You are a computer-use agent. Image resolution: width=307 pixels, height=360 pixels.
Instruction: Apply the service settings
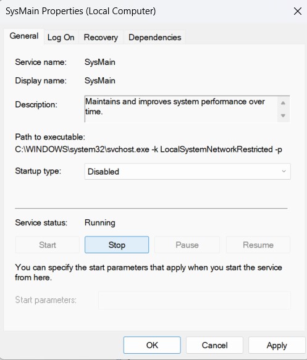pos(277,345)
